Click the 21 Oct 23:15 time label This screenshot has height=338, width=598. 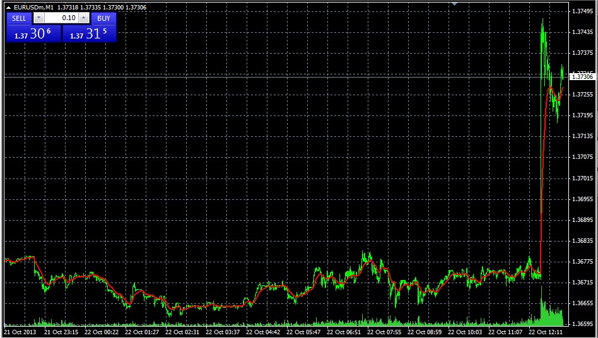[x=61, y=332]
